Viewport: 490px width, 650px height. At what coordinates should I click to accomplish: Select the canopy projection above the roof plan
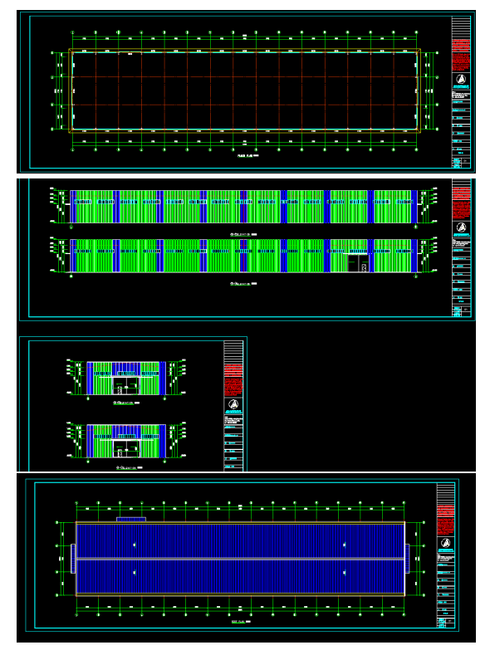[x=131, y=520]
